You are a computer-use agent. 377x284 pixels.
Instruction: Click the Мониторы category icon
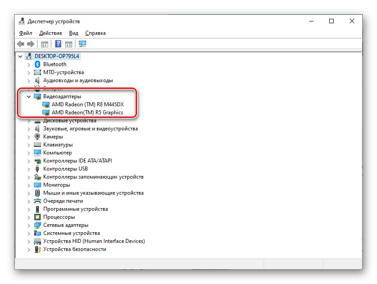37,185
